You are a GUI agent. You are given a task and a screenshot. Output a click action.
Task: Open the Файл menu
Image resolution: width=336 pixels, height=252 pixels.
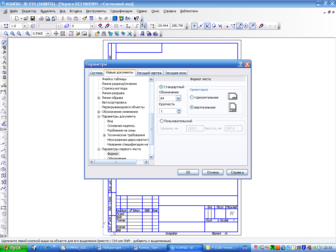coord(14,11)
